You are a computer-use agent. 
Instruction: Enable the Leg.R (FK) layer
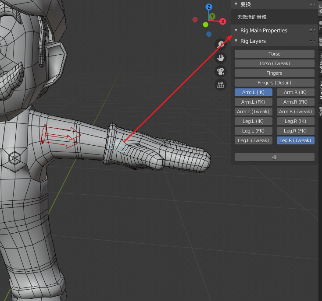click(296, 131)
